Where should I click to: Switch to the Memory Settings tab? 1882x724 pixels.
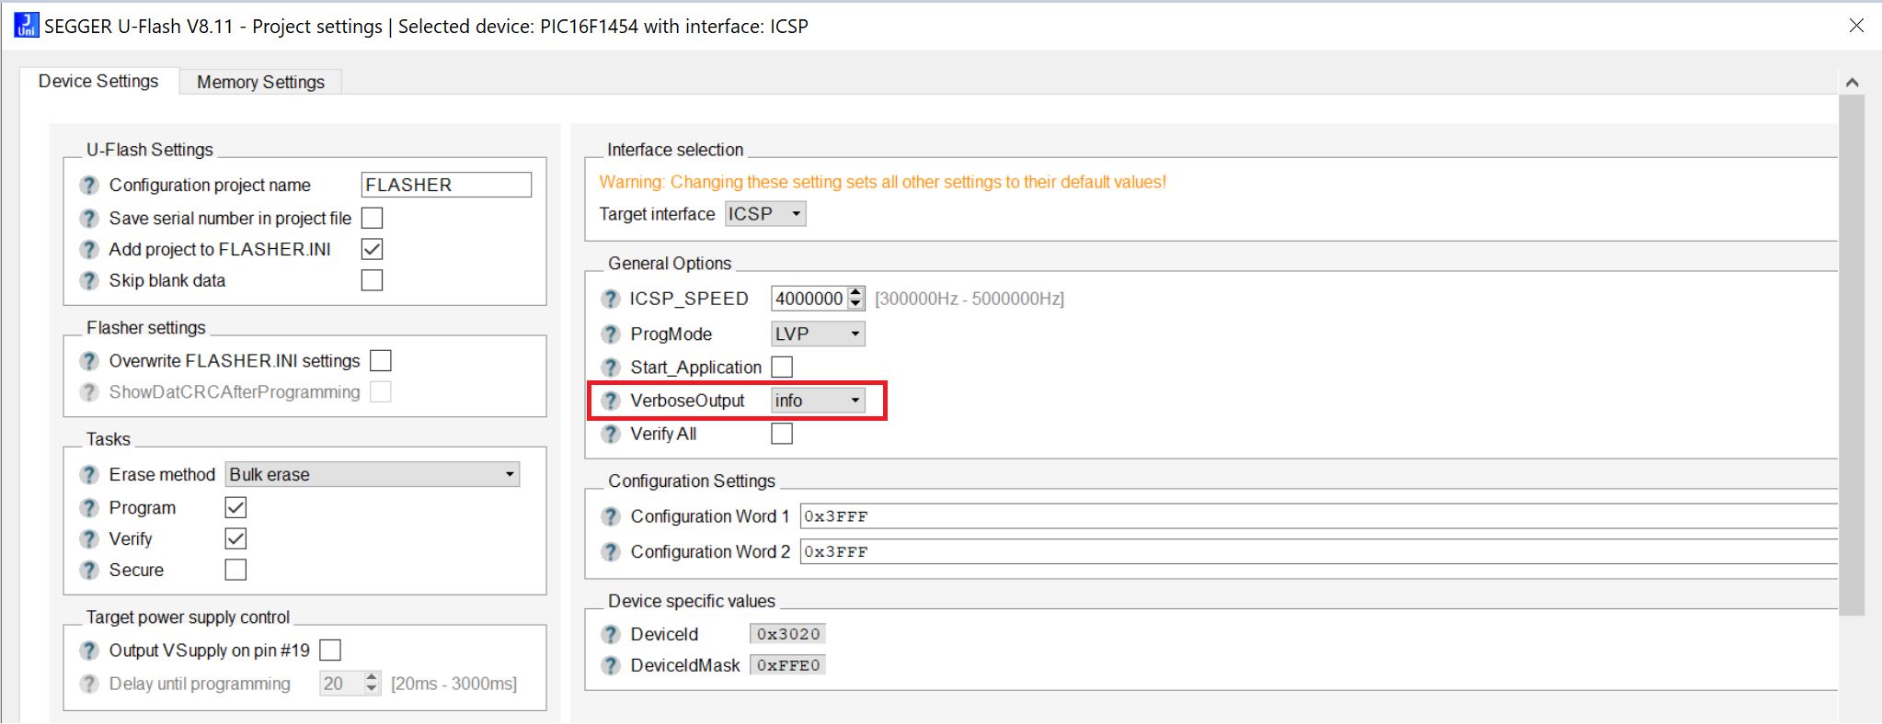point(260,82)
